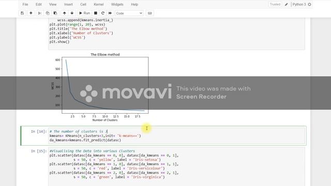Select the In [14] cell prompt

coord(39,131)
